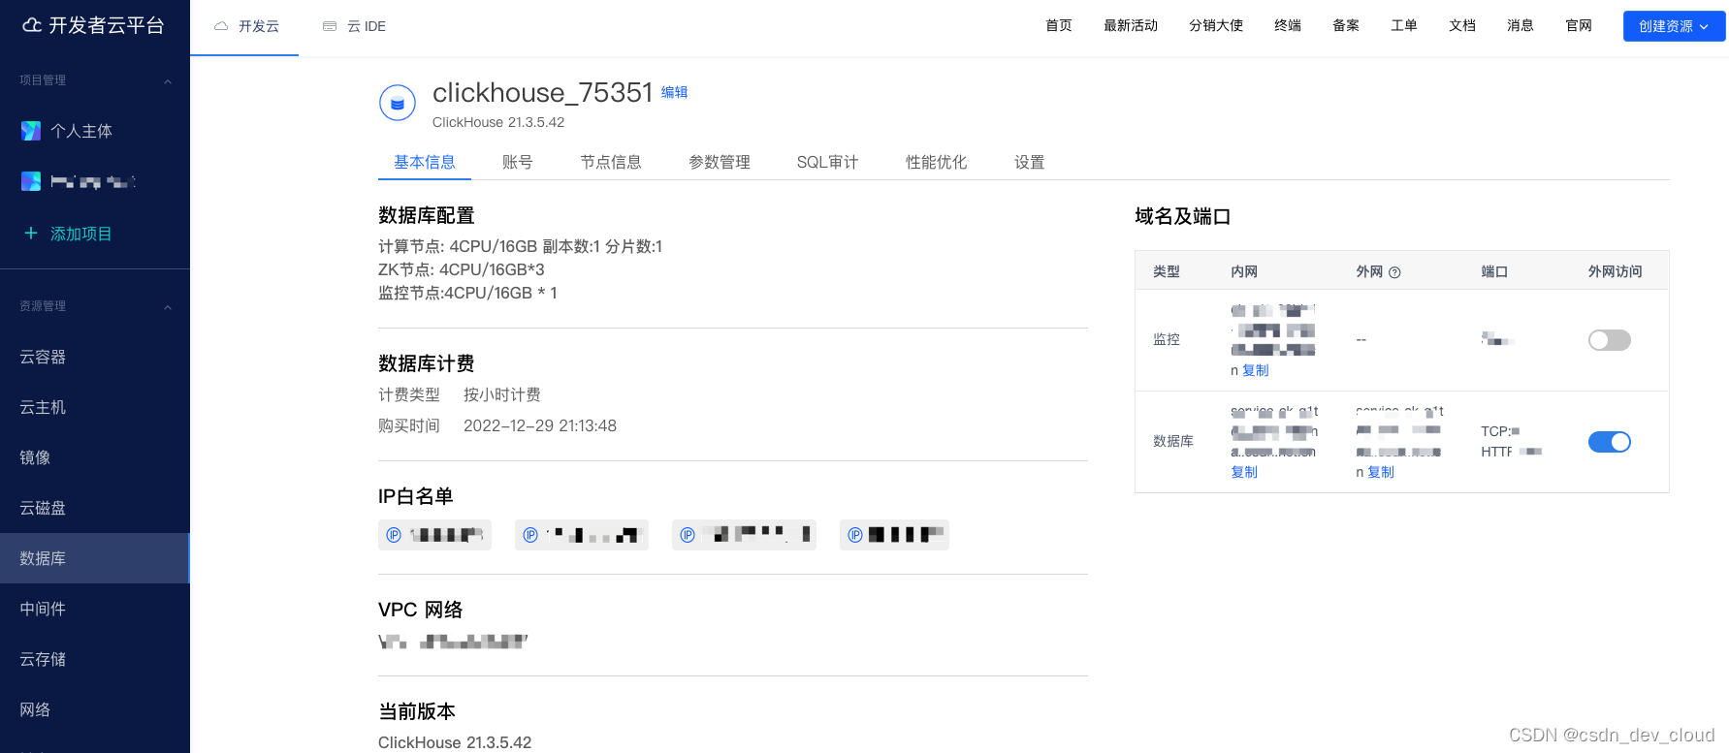The width and height of the screenshot is (1729, 753).
Task: Open 工单 in top navigation
Action: tap(1404, 25)
